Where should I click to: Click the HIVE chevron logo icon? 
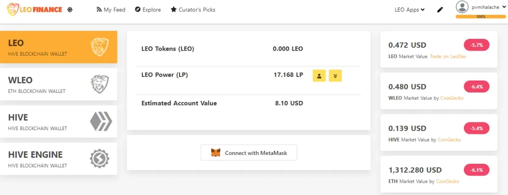pos(101,122)
